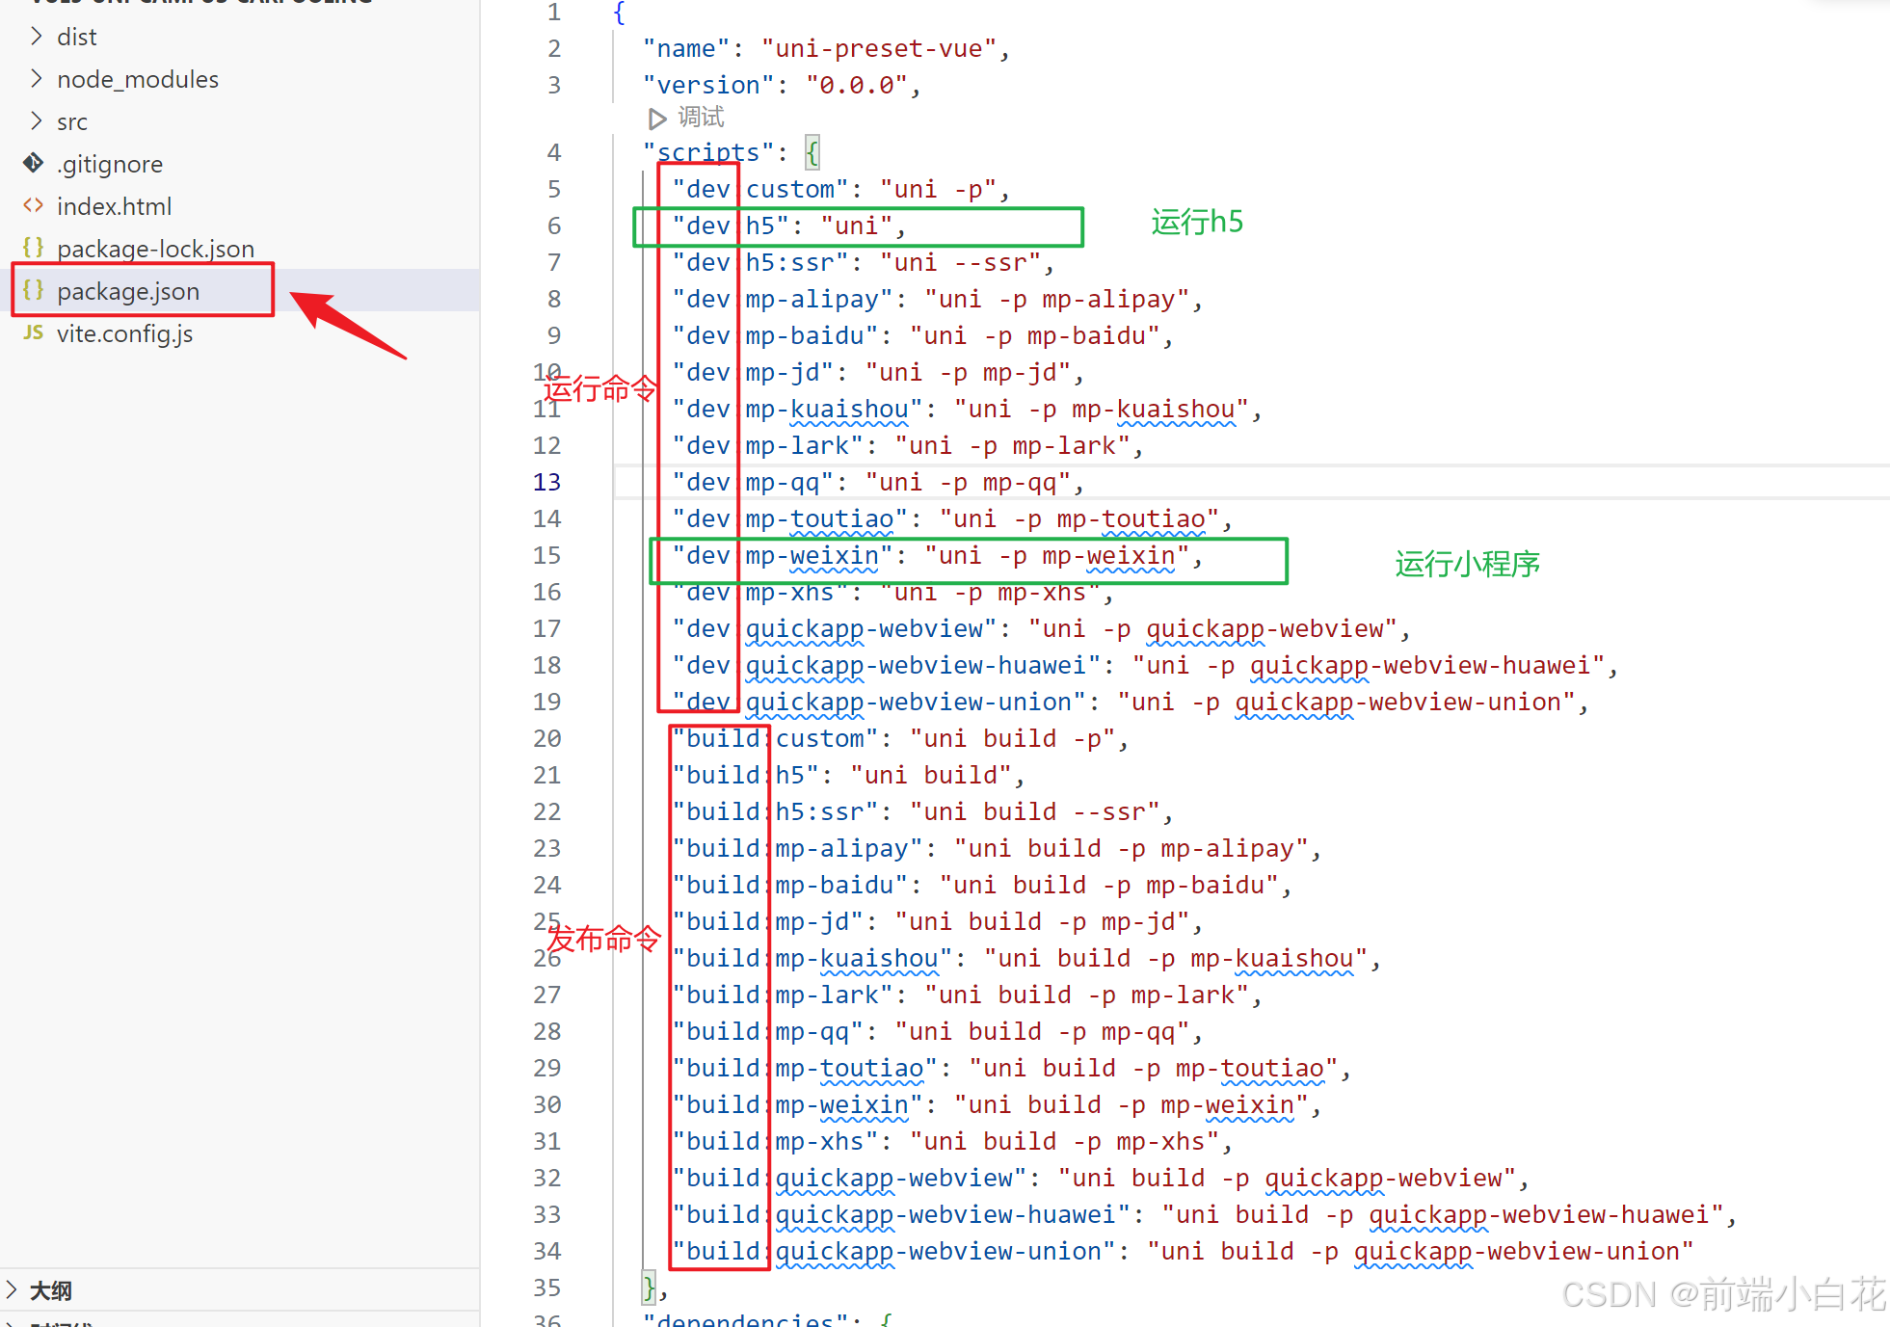Click the opening brace after scripts
This screenshot has width=1890, height=1327.
(812, 152)
